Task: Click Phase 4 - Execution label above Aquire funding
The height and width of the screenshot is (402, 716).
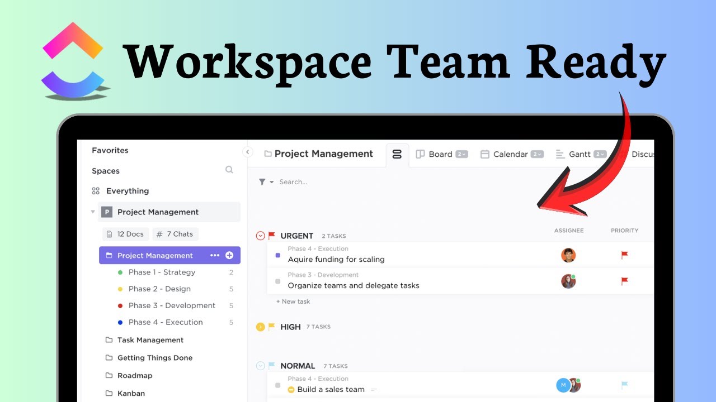Action: (318, 249)
